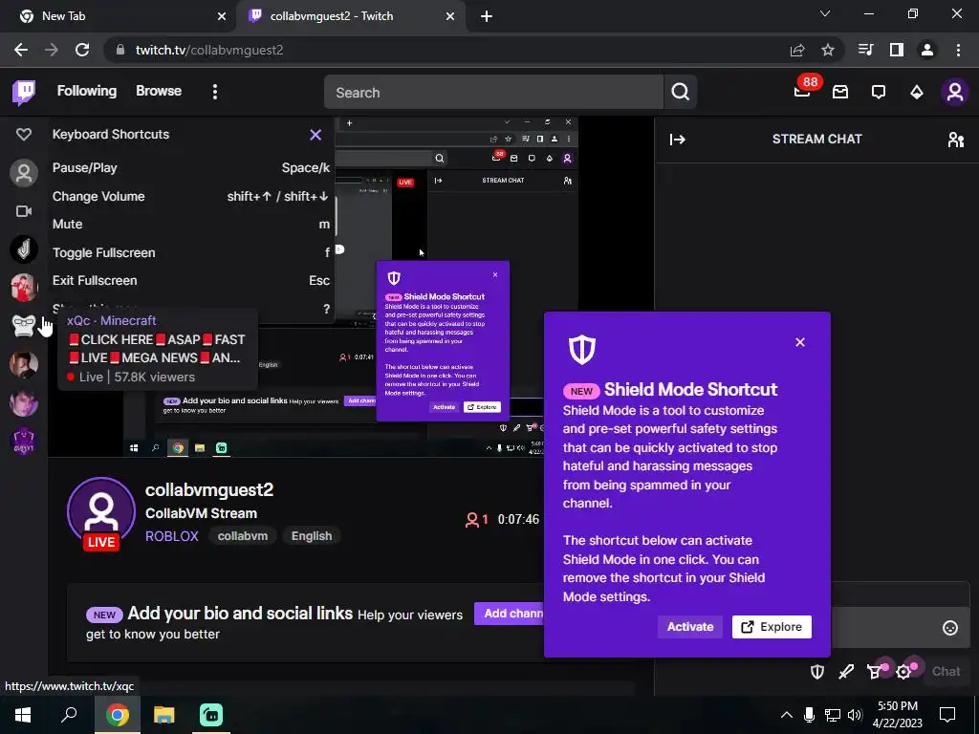
Task: Select the collabvmguest2 - Twitch browser tab
Action: (351, 16)
